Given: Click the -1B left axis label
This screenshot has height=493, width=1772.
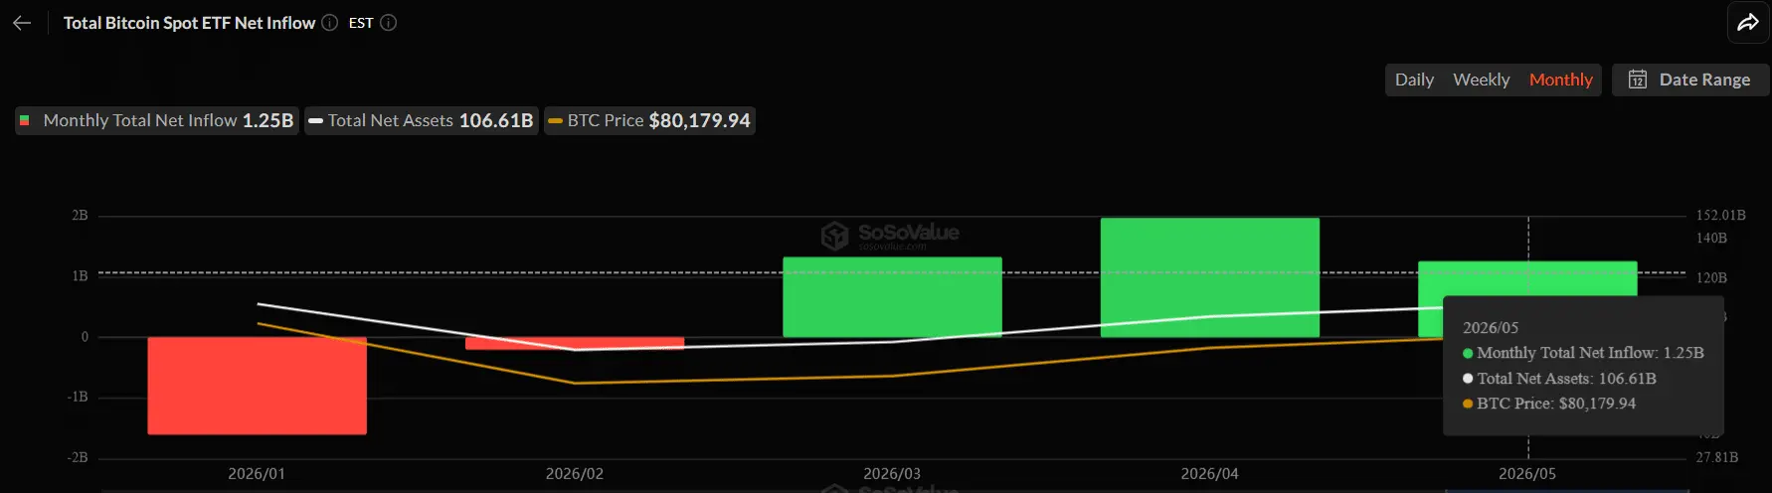Looking at the screenshot, I should 78,398.
